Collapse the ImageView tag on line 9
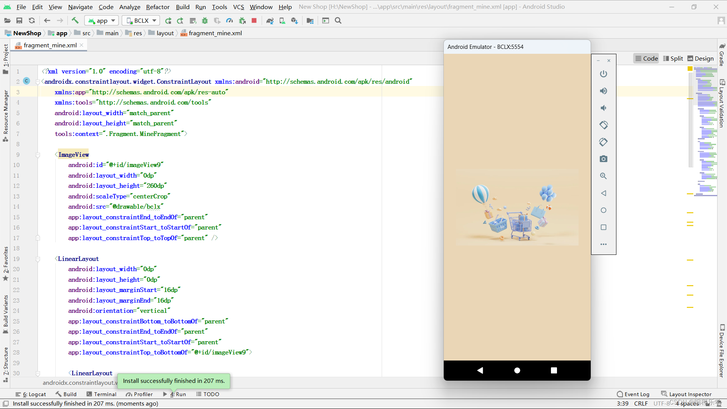The width and height of the screenshot is (727, 409). 38,155
